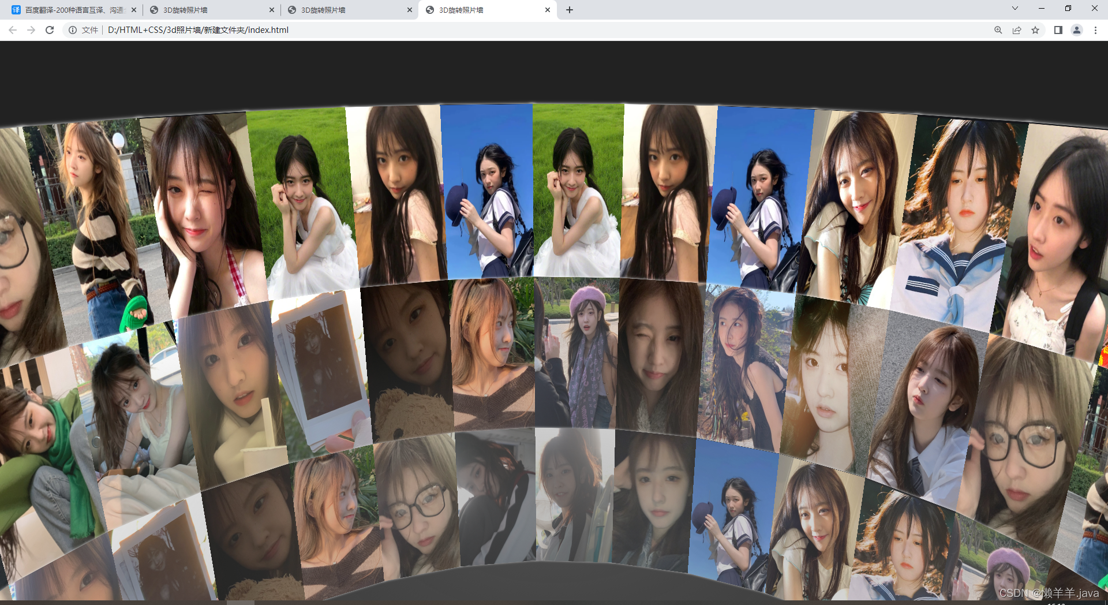The image size is (1108, 605).
Task: Click the forward navigation arrow
Action: click(31, 30)
